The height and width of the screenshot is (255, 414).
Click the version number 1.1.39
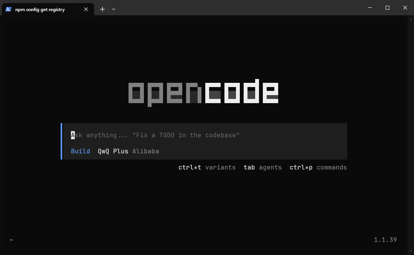click(385, 240)
